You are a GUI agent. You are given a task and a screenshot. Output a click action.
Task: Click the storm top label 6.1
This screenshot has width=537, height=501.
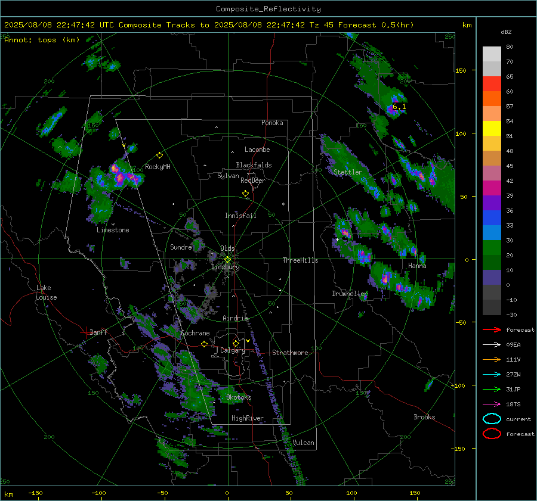tap(399, 107)
